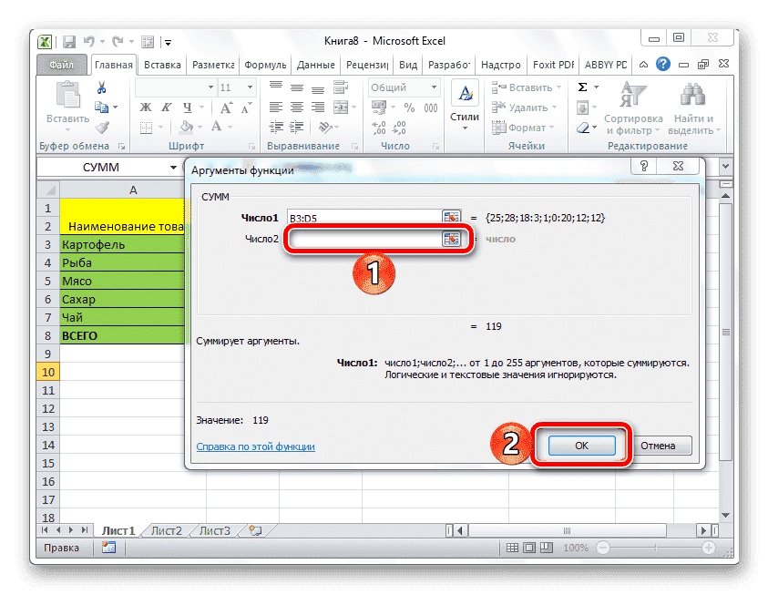This screenshot has height=595, width=768.
Task: Click the range selector icon beside Число2
Action: click(449, 238)
